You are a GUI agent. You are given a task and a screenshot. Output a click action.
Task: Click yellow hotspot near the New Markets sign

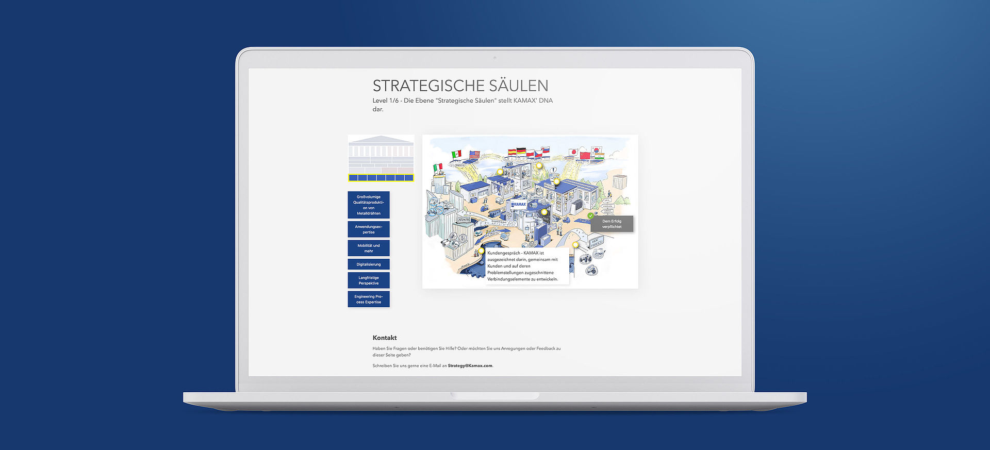pos(575,245)
